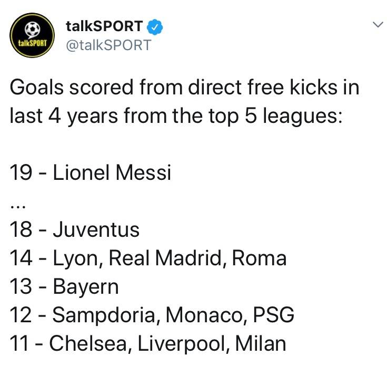The height and width of the screenshot is (375, 387).
Task: Visit the @talkSPORT handle
Action: [x=108, y=45]
